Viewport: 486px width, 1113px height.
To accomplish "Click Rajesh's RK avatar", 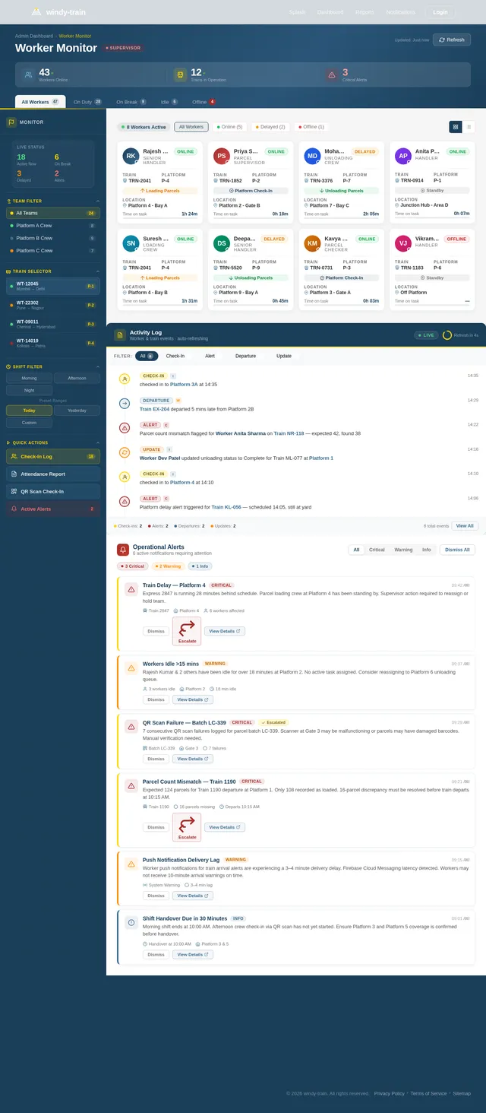I will click(131, 156).
